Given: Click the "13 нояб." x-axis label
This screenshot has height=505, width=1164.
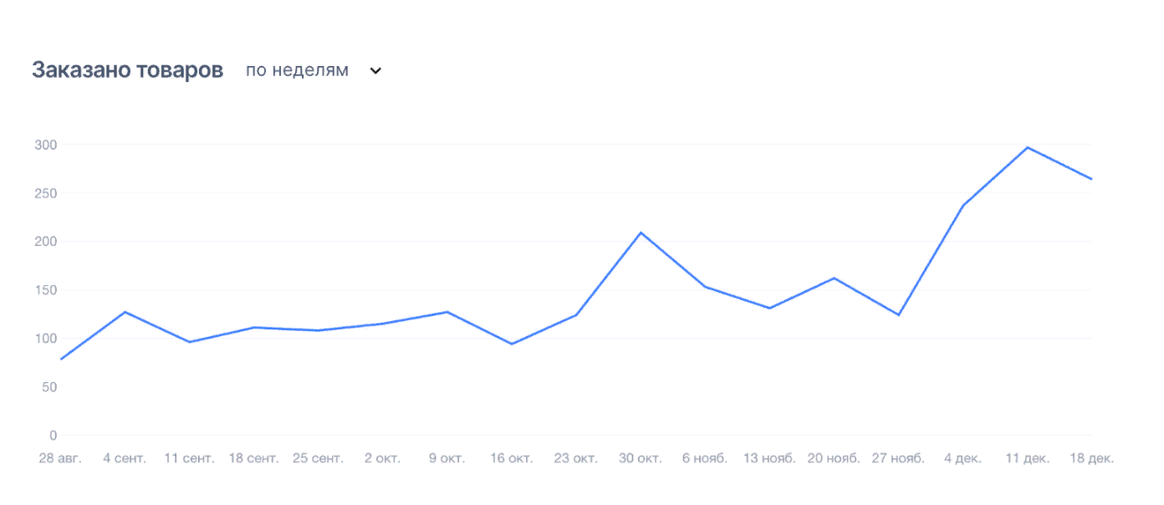Looking at the screenshot, I should (x=769, y=458).
